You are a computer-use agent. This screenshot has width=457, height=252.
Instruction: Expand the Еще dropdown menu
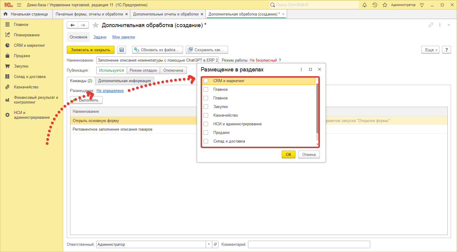tap(431, 50)
